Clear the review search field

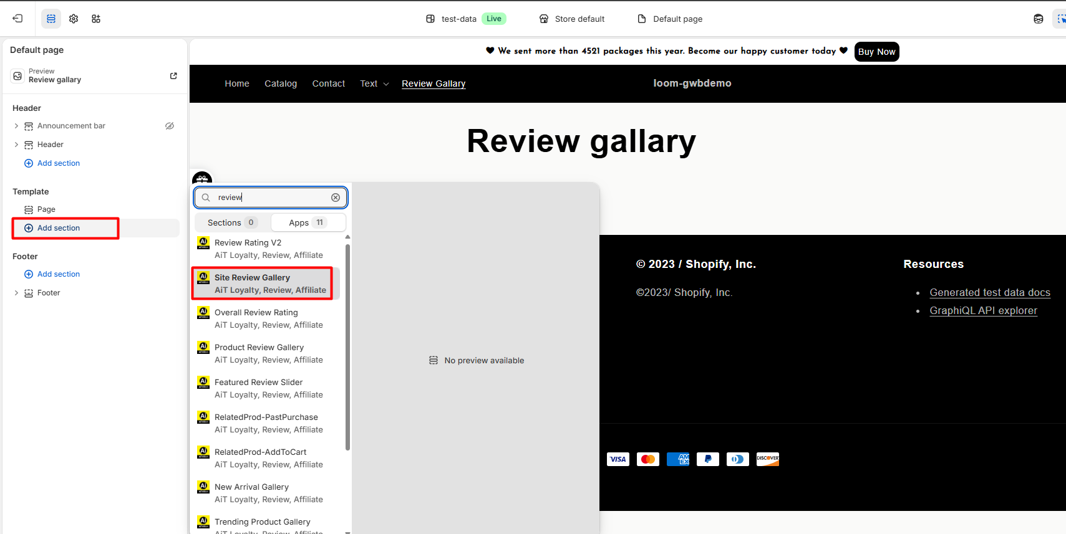click(x=336, y=198)
